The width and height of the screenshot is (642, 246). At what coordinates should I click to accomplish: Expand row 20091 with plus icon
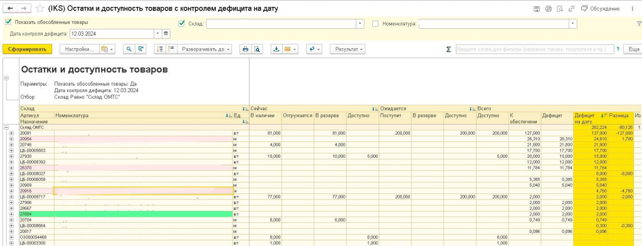(11, 133)
